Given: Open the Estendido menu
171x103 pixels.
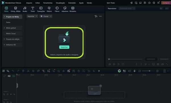Looking at the screenshot, I should click(x=72, y=3).
